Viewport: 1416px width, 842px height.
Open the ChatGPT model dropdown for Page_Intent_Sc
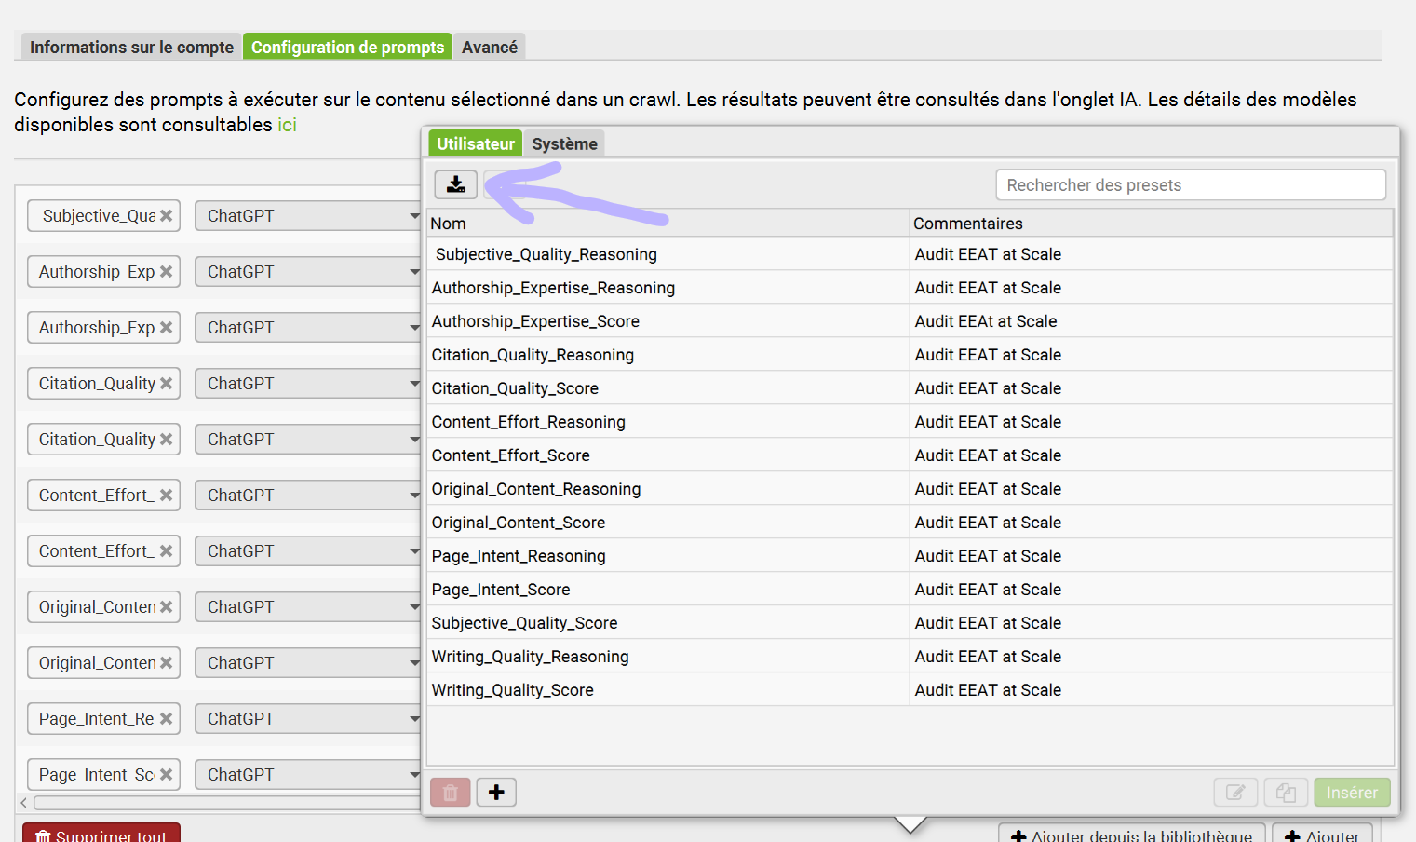tap(307, 775)
